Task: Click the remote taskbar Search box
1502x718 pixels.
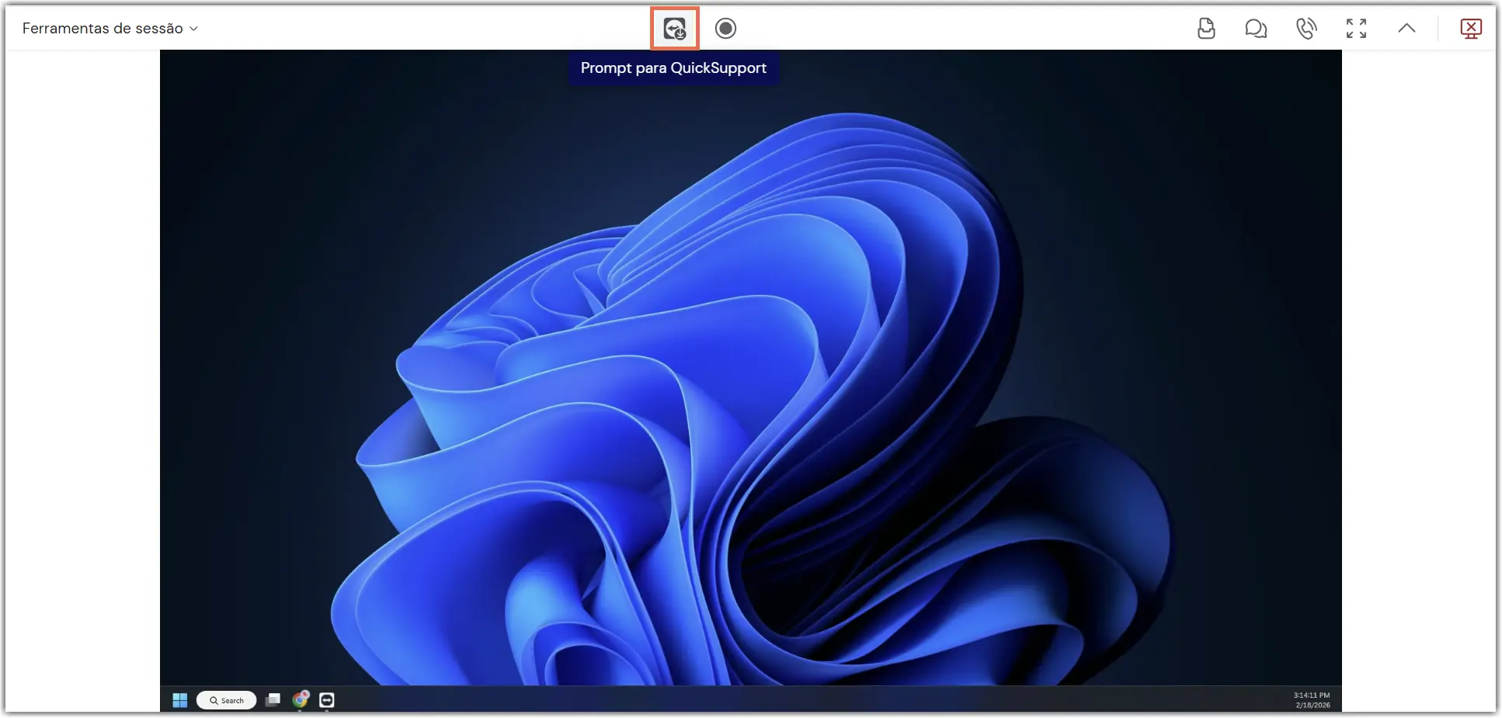Action: (x=226, y=700)
